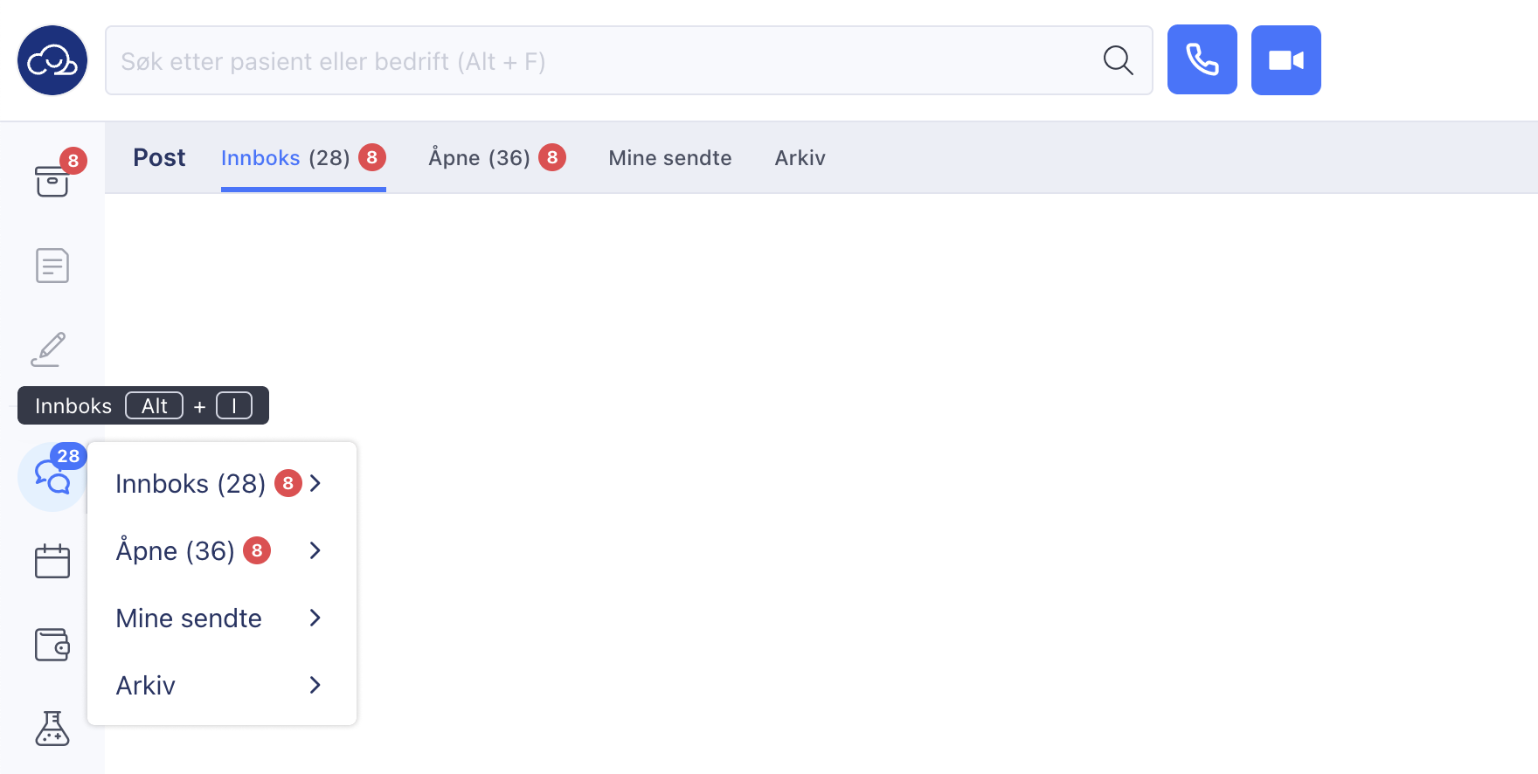Expand the Arkiv flyout chevron
This screenshot has width=1538, height=774.
click(x=315, y=685)
